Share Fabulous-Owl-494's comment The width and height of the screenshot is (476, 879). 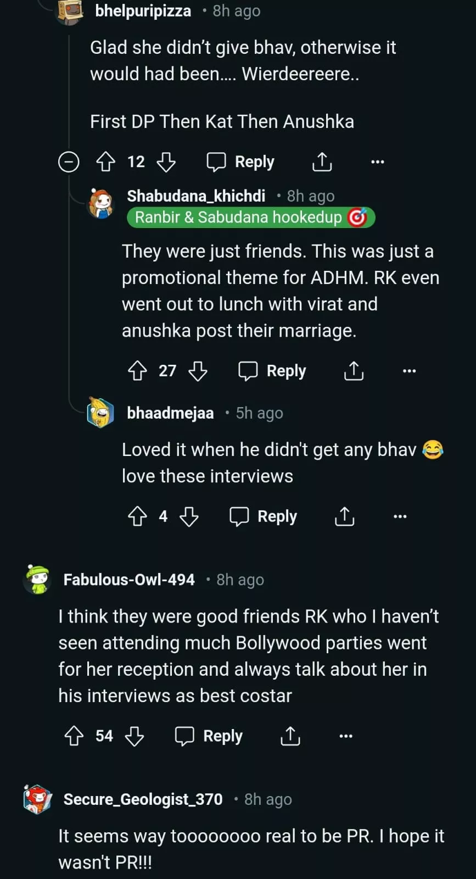coord(290,736)
